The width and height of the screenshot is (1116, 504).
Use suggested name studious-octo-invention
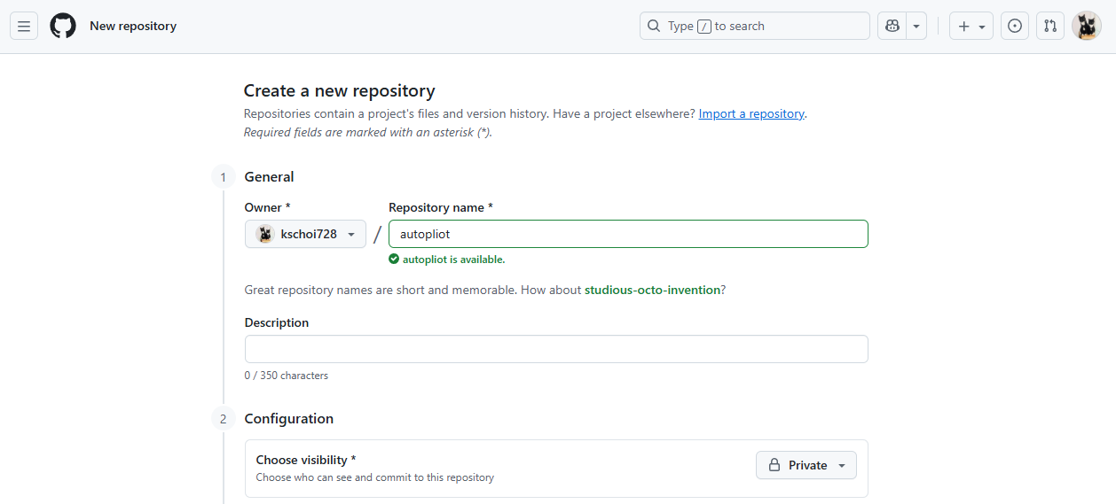pos(652,290)
